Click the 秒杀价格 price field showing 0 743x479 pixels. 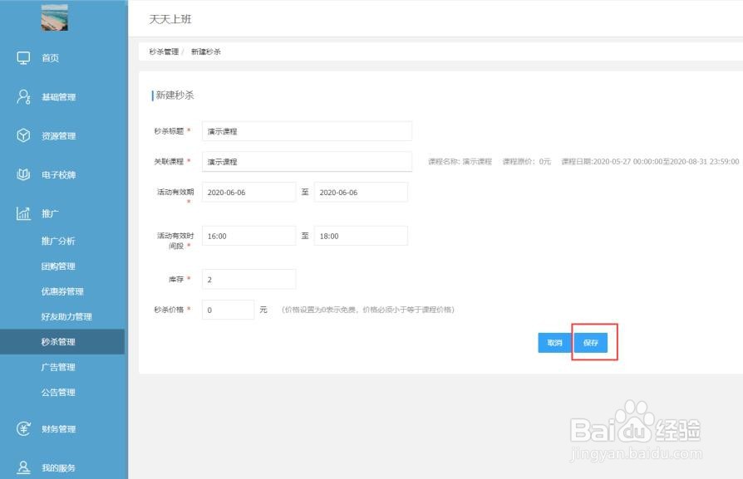point(229,309)
